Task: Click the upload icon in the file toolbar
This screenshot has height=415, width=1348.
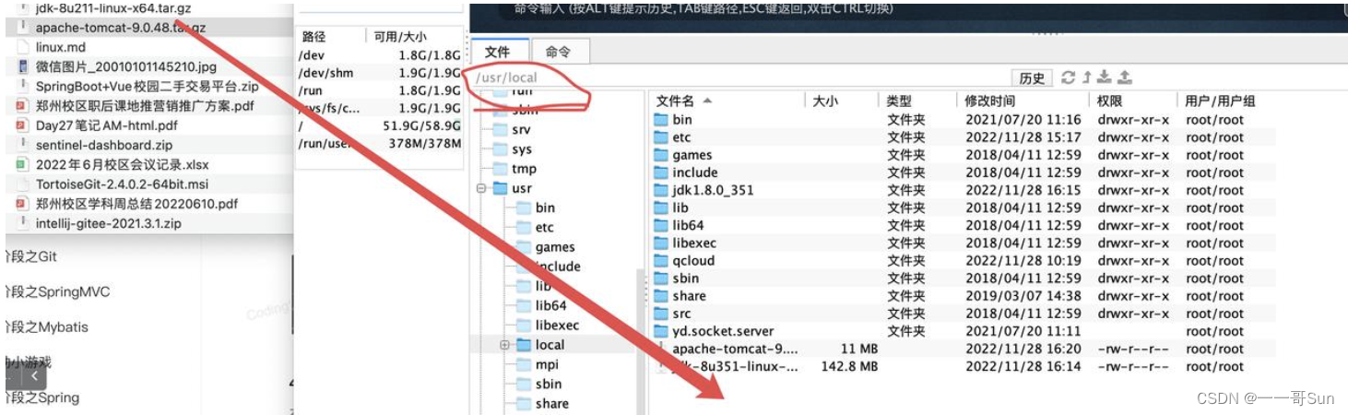Action: click(x=1124, y=77)
